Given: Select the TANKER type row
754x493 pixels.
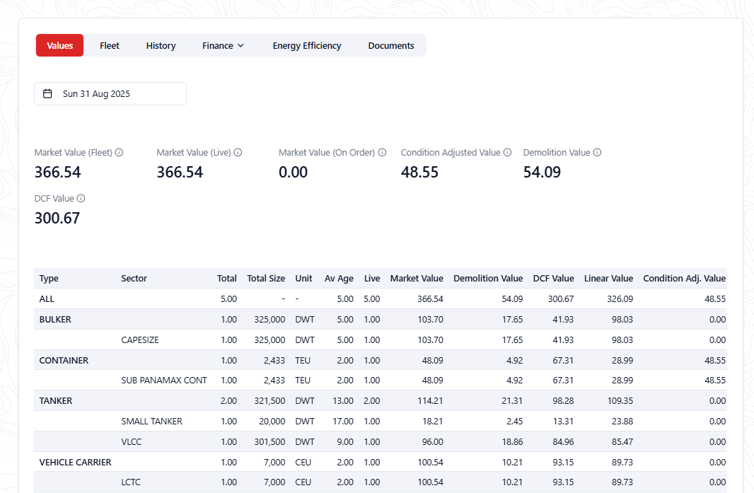Looking at the screenshot, I should (381, 400).
